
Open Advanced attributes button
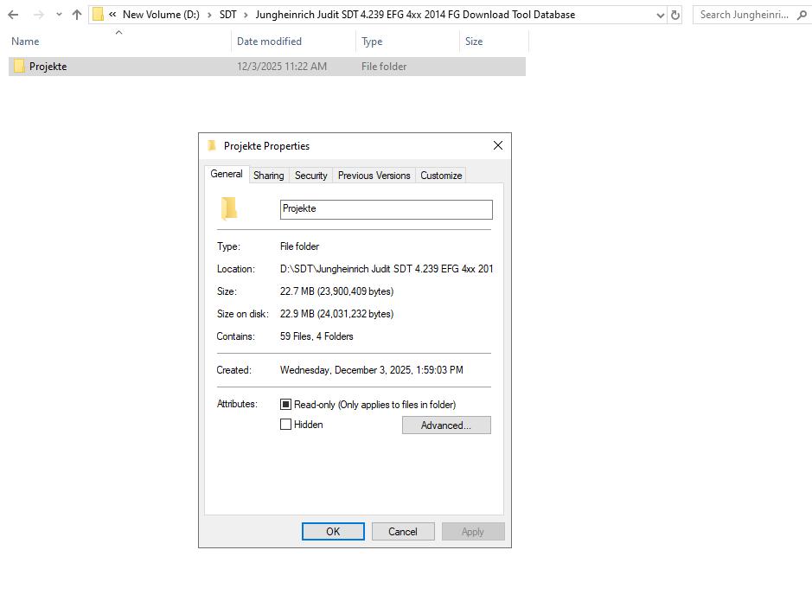(x=446, y=425)
